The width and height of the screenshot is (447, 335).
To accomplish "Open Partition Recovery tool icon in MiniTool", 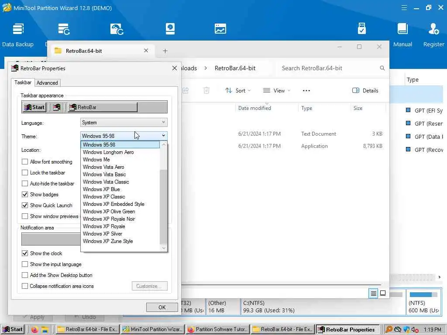I will [117, 29].
